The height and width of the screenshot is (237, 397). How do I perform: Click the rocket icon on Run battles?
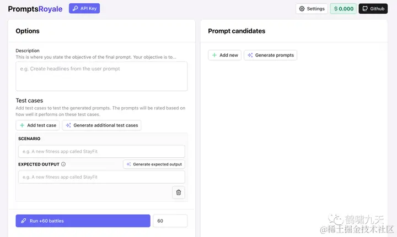tap(24, 221)
